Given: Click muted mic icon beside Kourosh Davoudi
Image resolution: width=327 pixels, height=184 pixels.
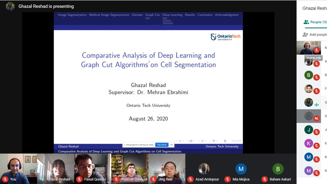Looking at the screenshot, I should coord(116,179).
